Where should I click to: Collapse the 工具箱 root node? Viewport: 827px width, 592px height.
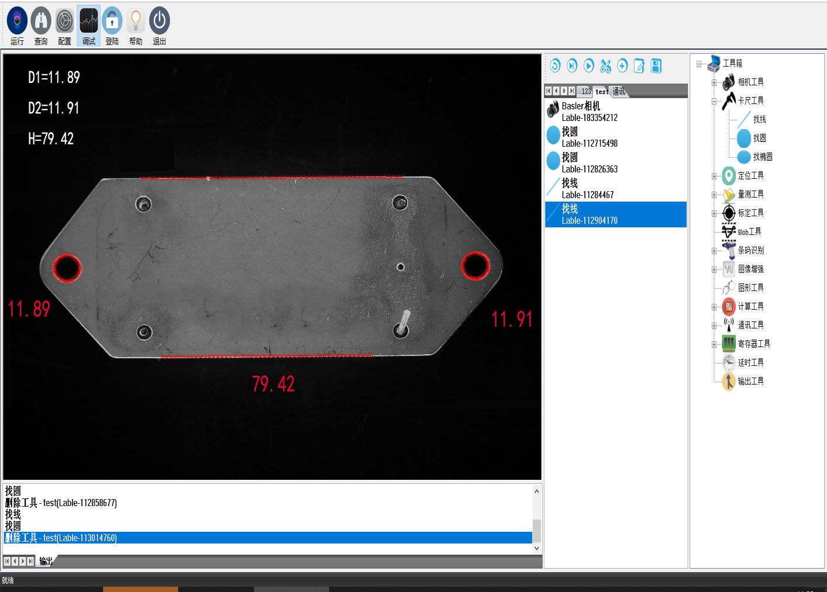[699, 64]
